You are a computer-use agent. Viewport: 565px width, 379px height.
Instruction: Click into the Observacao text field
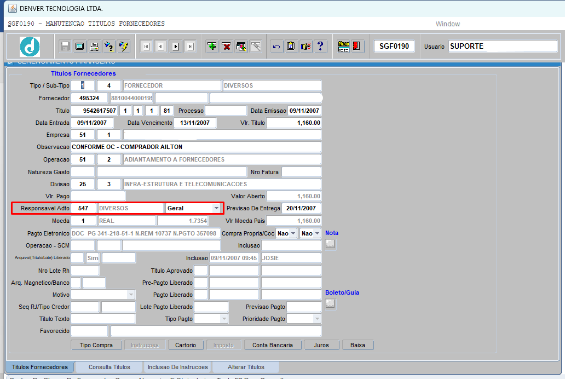pos(196,147)
